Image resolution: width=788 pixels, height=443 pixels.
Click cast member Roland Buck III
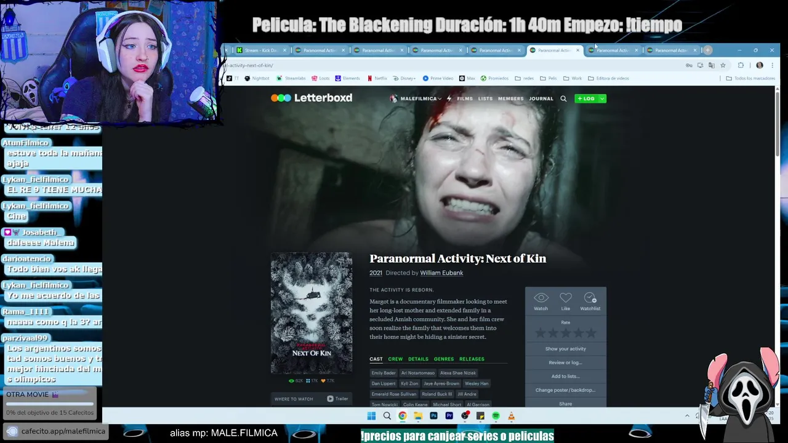click(437, 394)
